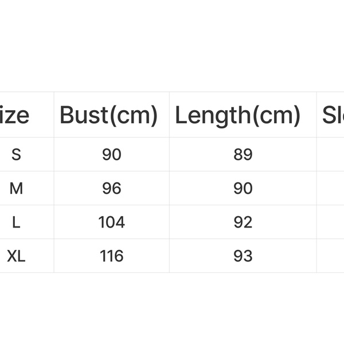Click empty sleeve cell in L row
This screenshot has height=344, width=344.
coord(331,222)
